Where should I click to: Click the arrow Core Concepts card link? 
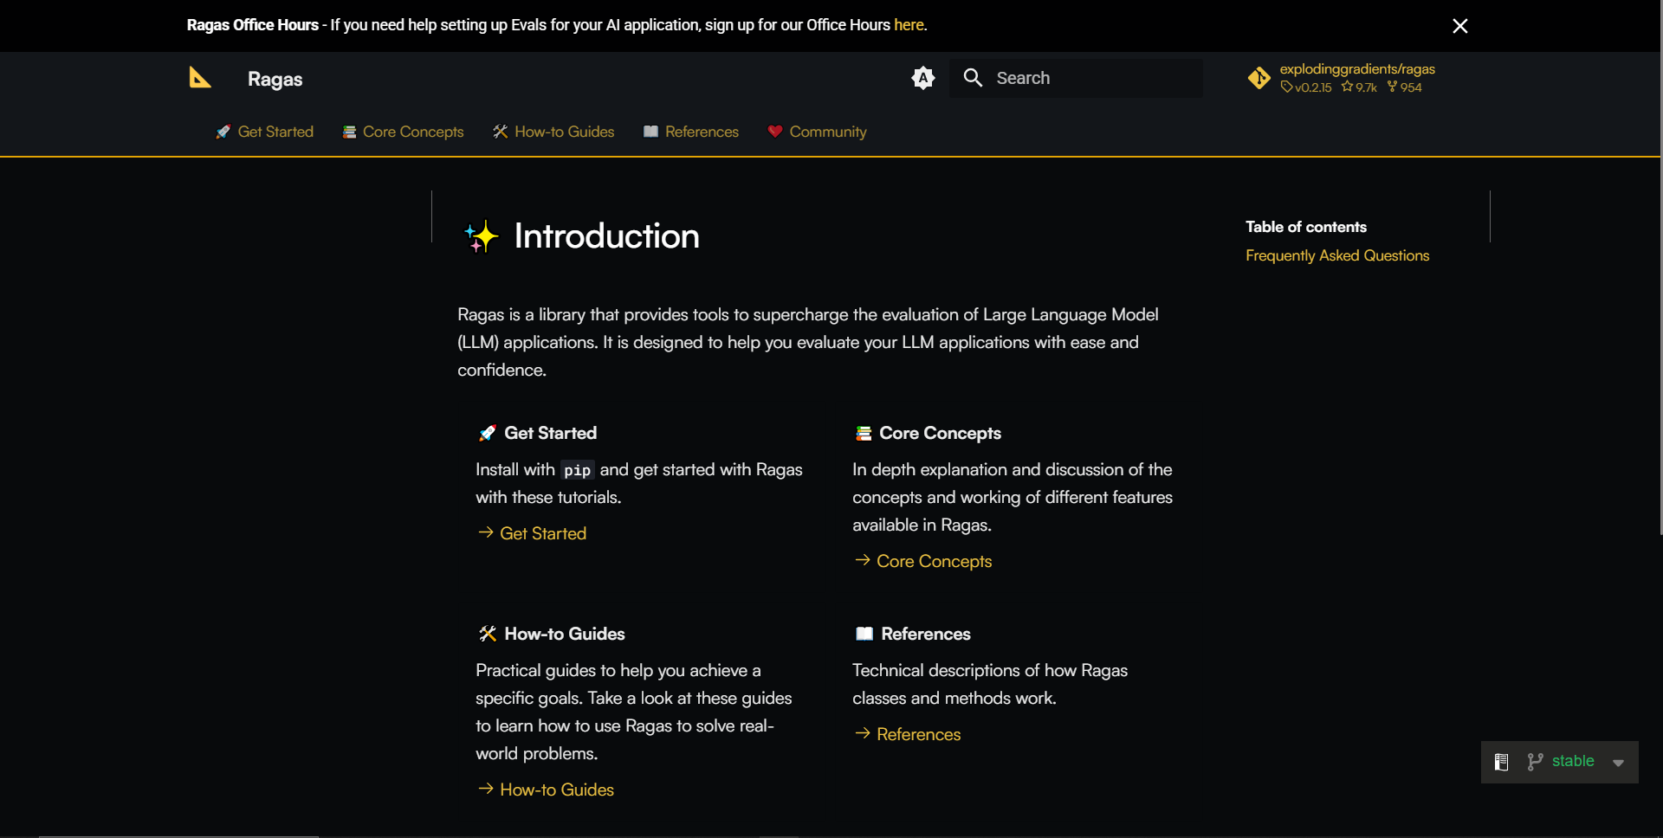tap(922, 561)
